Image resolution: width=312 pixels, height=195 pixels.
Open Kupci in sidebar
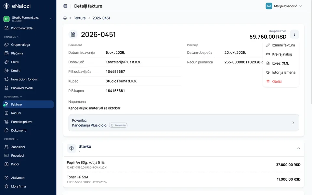[28, 164]
